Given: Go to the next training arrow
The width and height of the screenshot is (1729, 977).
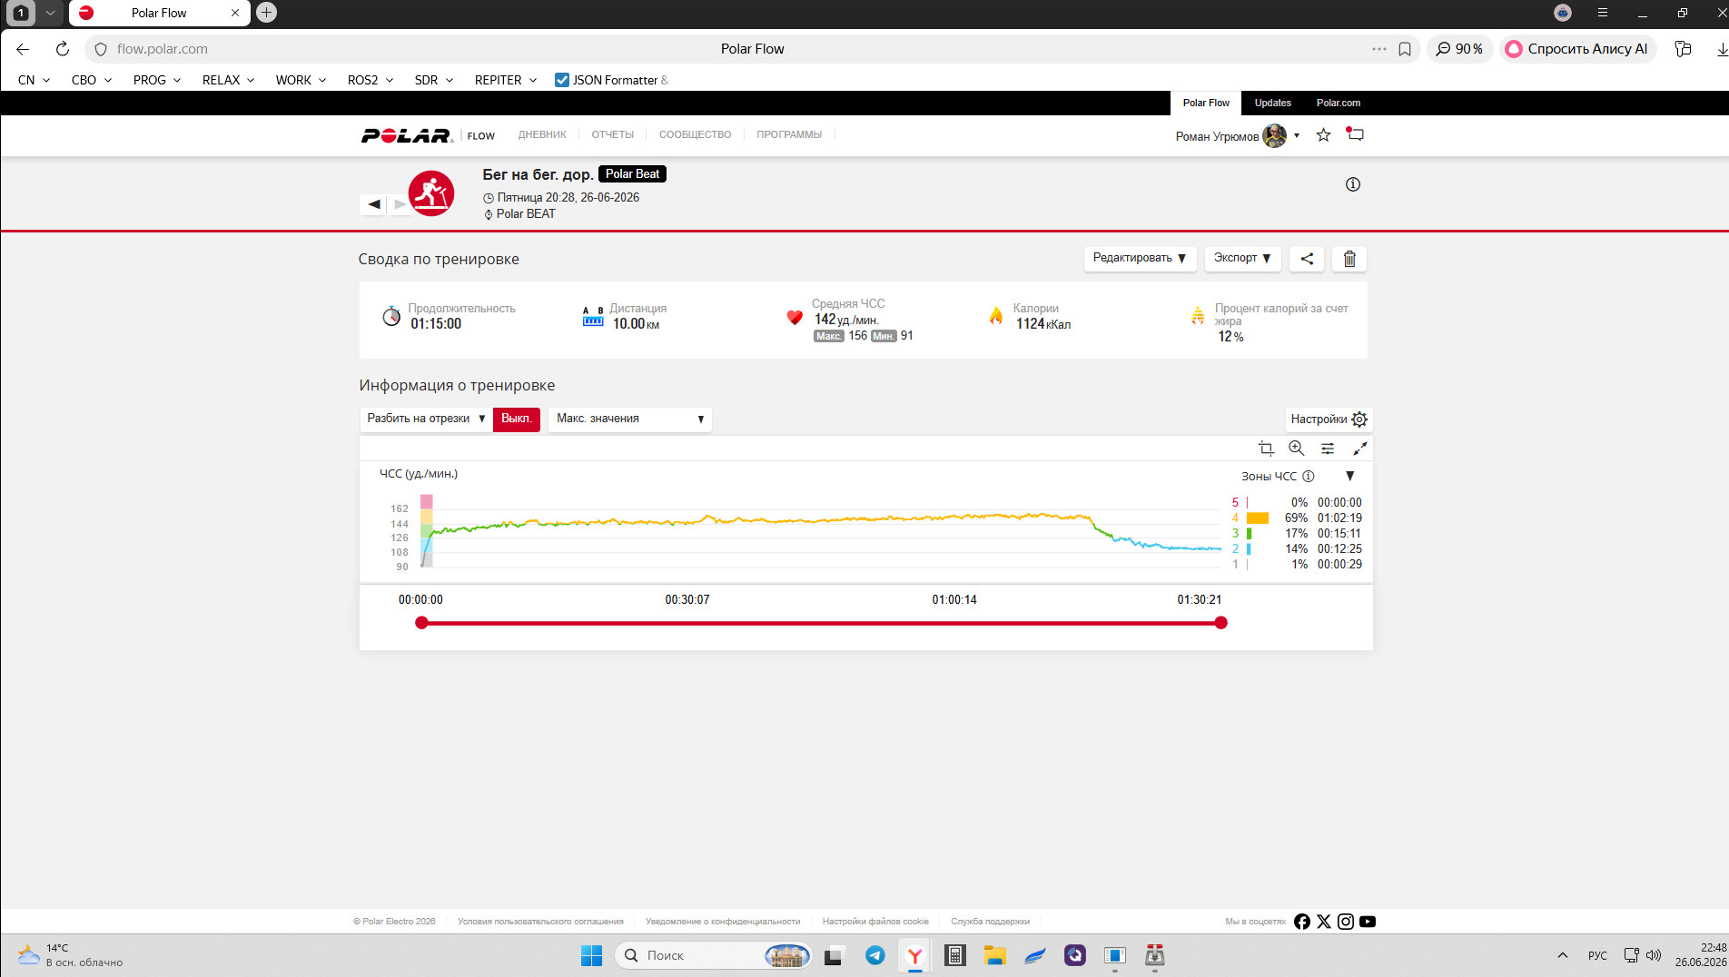Looking at the screenshot, I should click(400, 204).
